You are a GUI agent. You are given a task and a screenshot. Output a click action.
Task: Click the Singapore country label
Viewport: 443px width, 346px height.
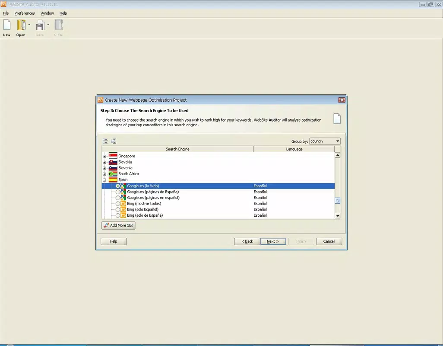pos(127,156)
